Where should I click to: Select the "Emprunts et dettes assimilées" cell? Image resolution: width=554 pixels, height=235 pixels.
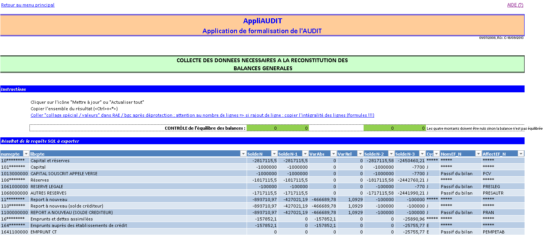[138, 219]
